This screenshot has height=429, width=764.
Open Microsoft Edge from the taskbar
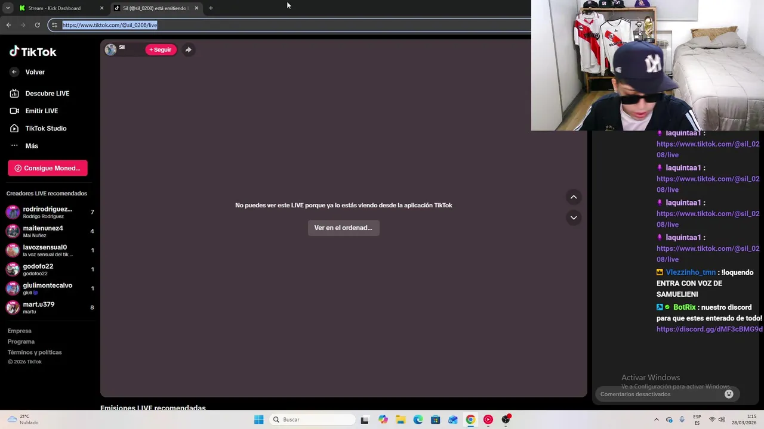click(x=418, y=419)
